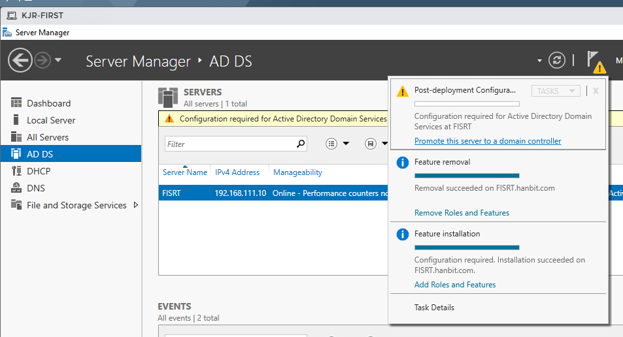Open DNS in the sidebar
Viewport: 623px width, 337px height.
pyautogui.click(x=36, y=188)
